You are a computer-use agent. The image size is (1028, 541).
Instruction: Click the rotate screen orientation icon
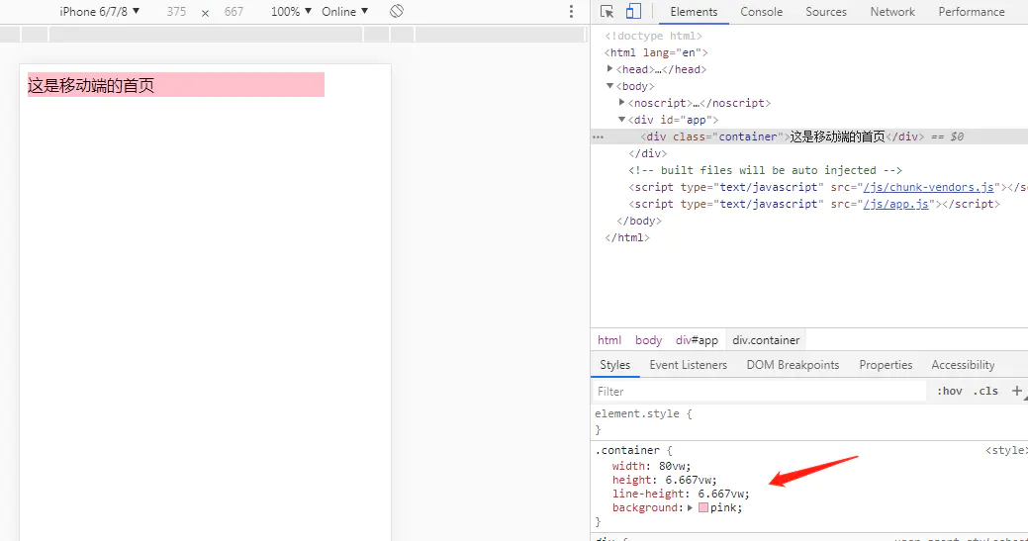(397, 11)
